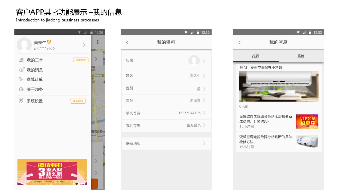
Task: Open the 邀请有礼 promotional banner
Action: pyautogui.click(x=52, y=172)
